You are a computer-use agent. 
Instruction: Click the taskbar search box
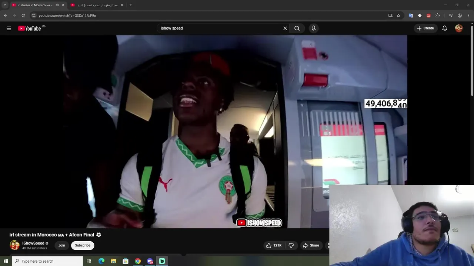coord(47,261)
